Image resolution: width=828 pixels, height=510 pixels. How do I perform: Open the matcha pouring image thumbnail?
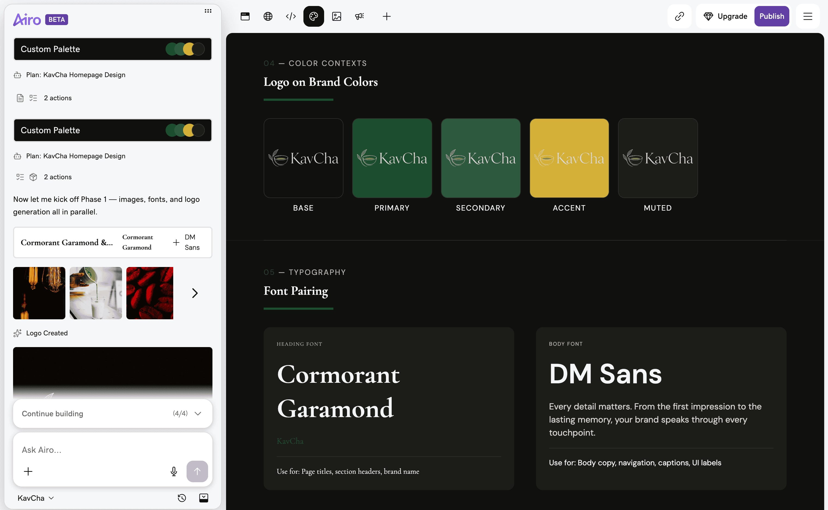(x=96, y=293)
